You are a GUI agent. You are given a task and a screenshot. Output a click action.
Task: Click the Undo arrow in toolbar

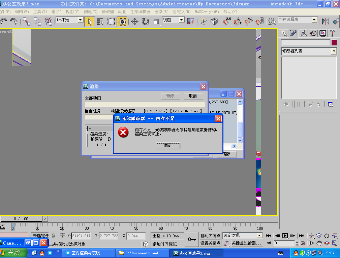(3, 21)
